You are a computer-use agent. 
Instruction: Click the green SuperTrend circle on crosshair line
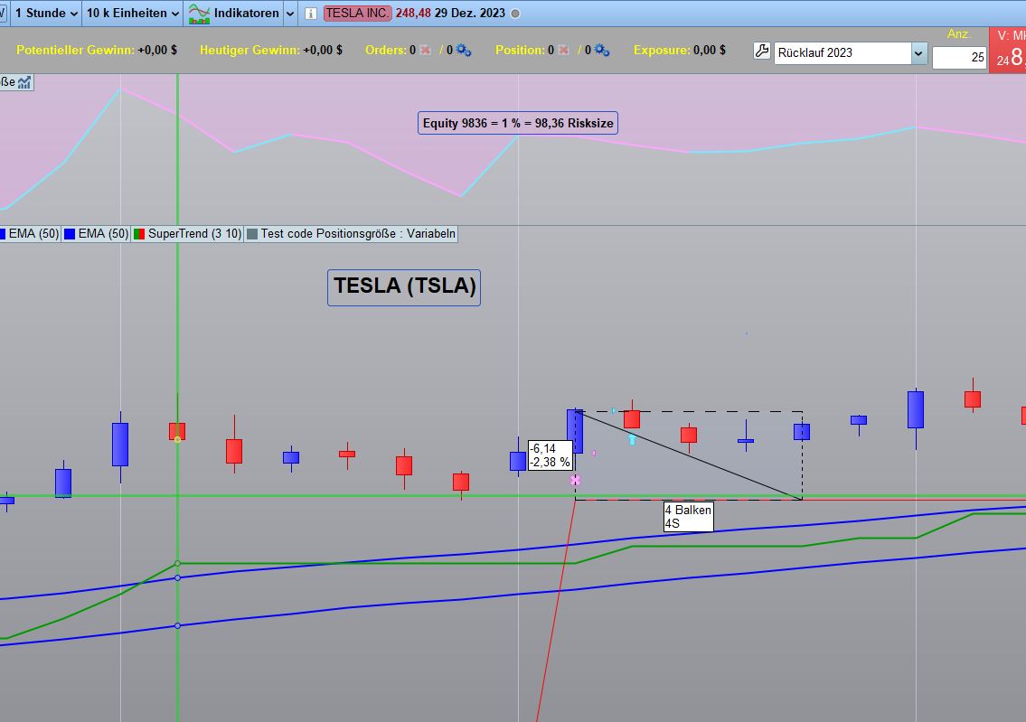177,563
